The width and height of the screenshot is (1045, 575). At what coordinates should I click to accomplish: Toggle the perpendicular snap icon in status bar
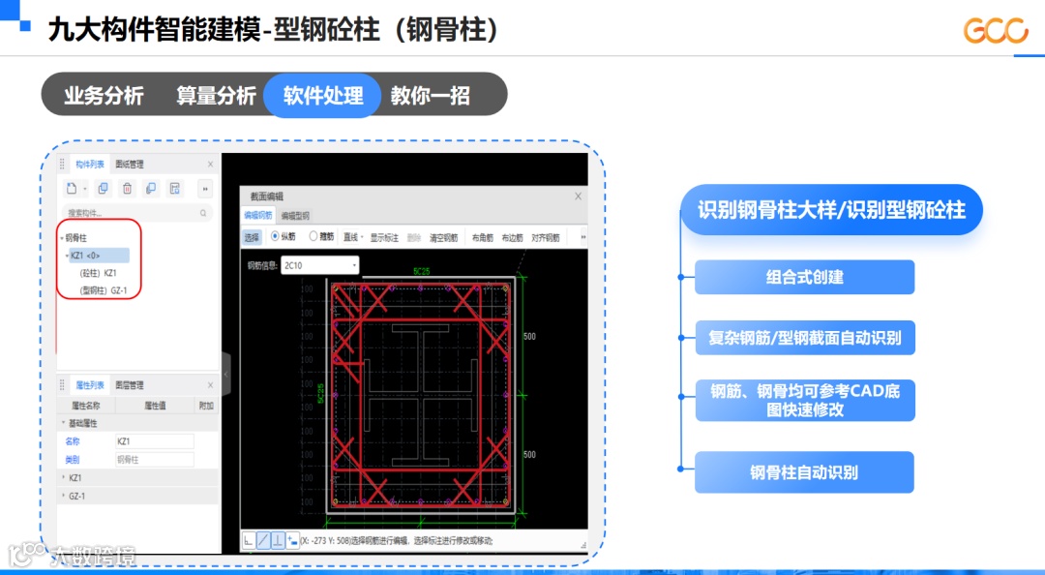pos(278,540)
